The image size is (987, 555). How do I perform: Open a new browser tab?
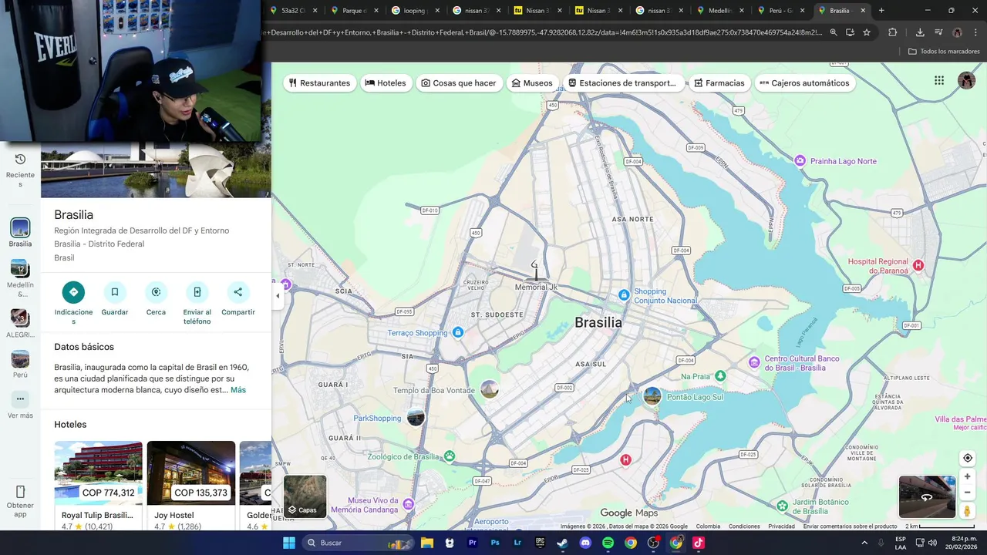(x=881, y=11)
